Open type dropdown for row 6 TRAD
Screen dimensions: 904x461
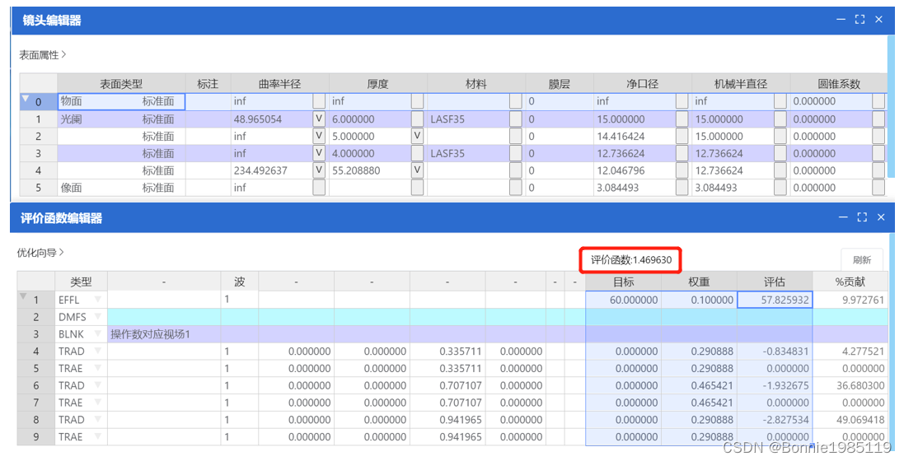coord(97,385)
